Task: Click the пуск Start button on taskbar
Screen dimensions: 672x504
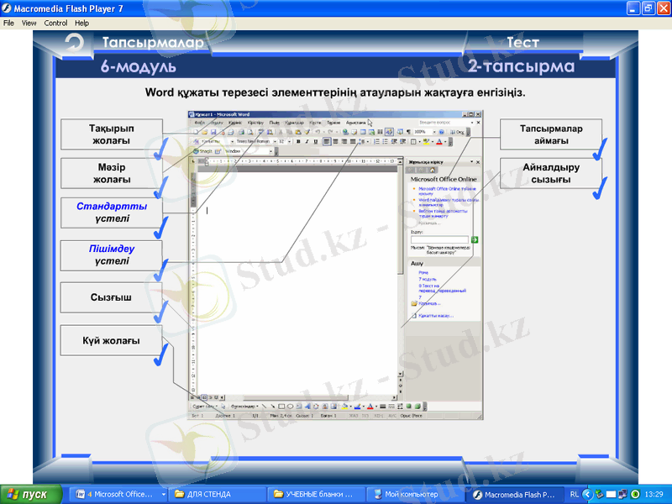Action: pyautogui.click(x=31, y=494)
